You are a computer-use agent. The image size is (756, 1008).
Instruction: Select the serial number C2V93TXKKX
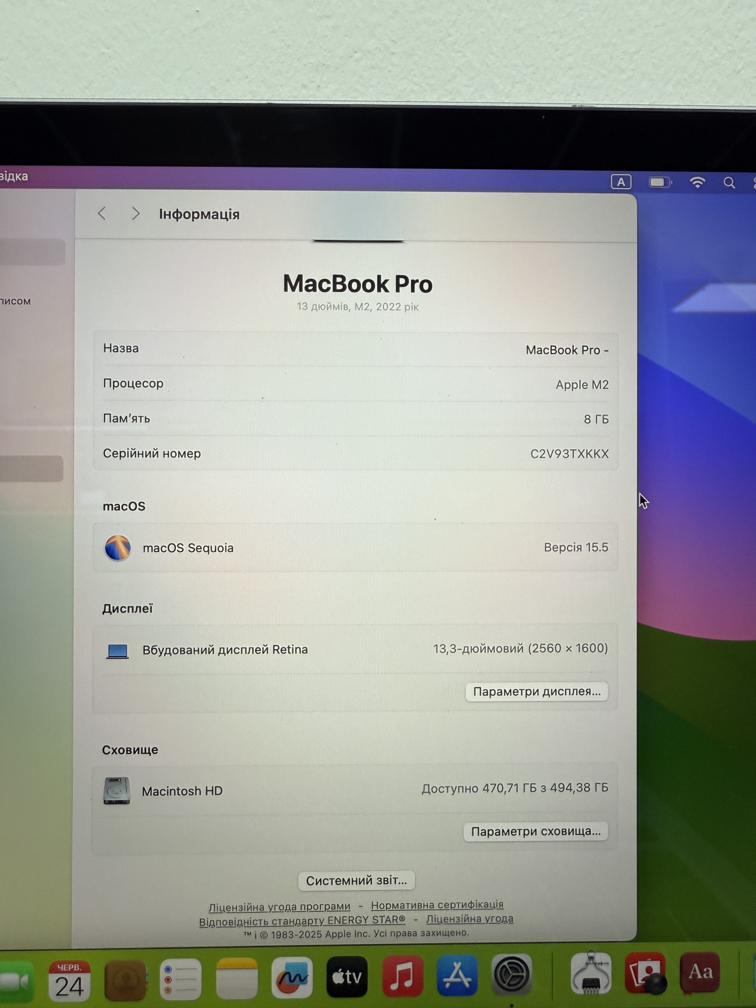(x=569, y=454)
